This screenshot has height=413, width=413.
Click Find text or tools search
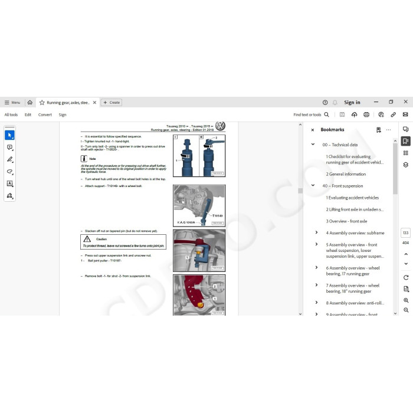[311, 114]
